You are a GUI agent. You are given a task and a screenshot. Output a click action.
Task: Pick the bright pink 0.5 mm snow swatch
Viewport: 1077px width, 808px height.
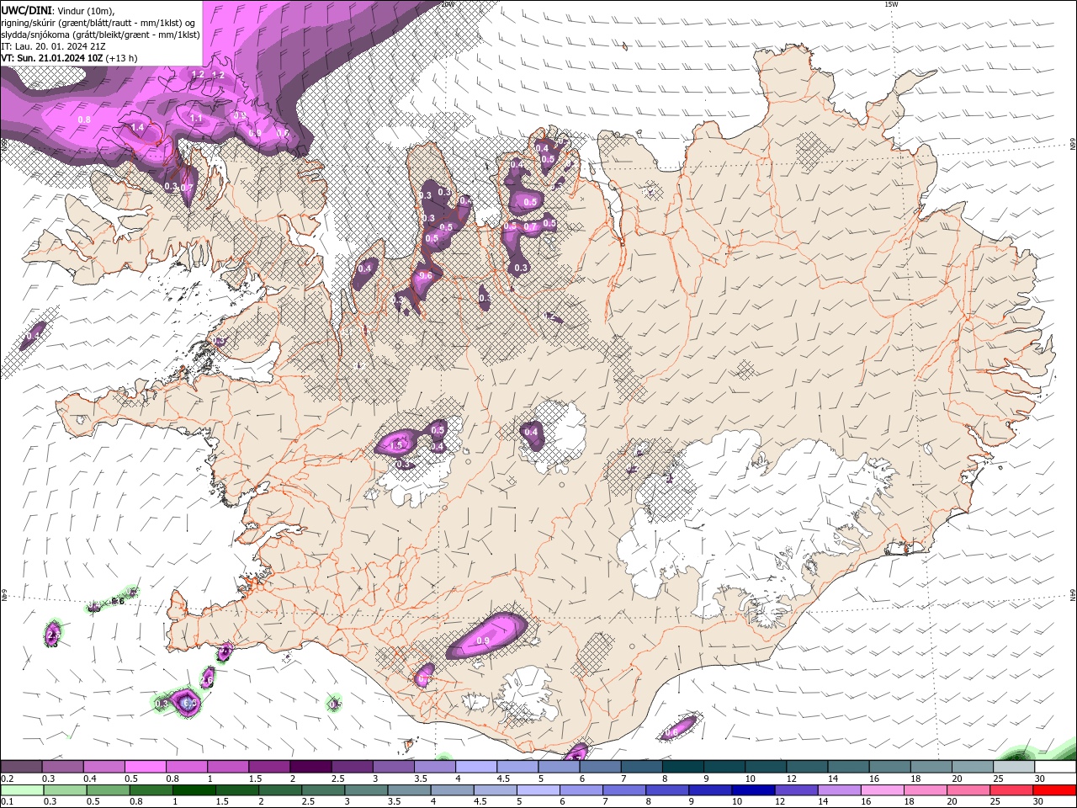145,767
